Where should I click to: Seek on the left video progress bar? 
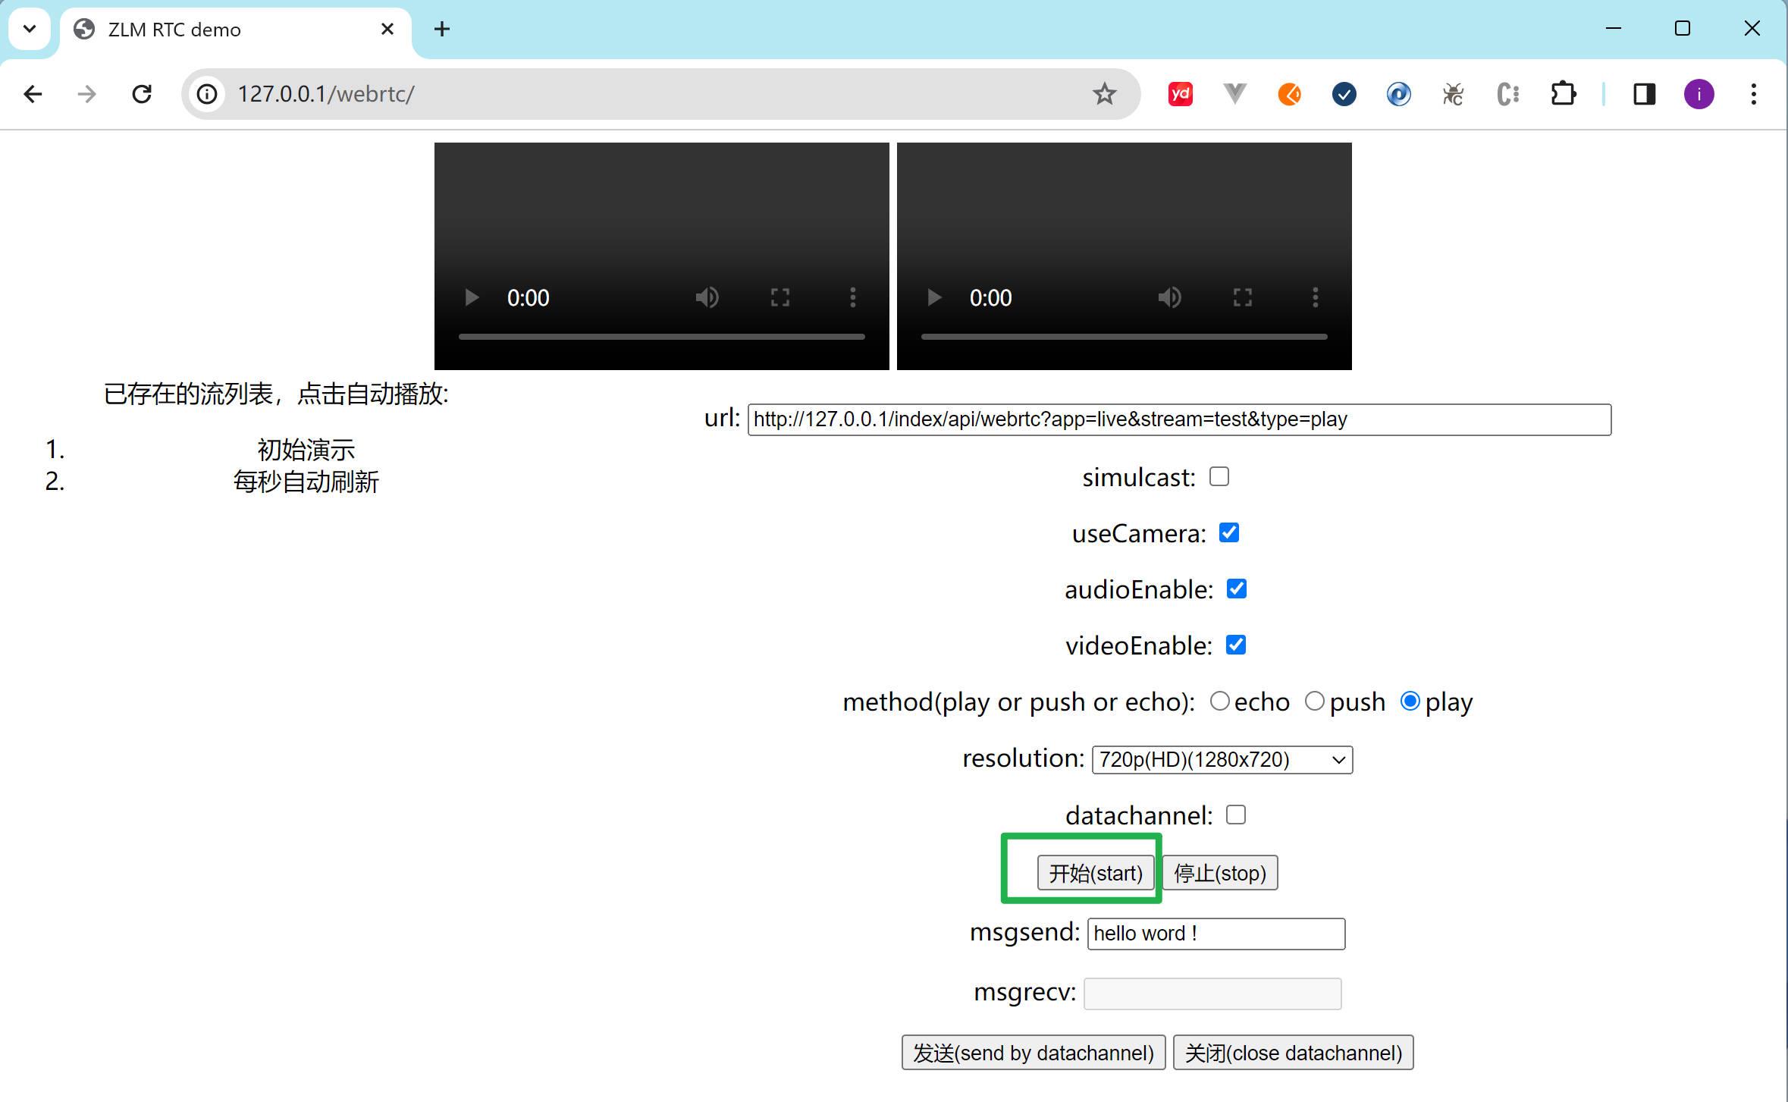pos(661,336)
